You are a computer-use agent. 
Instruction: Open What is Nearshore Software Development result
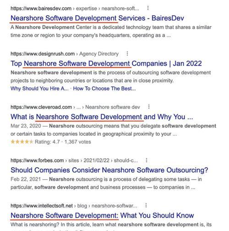(x=102, y=117)
